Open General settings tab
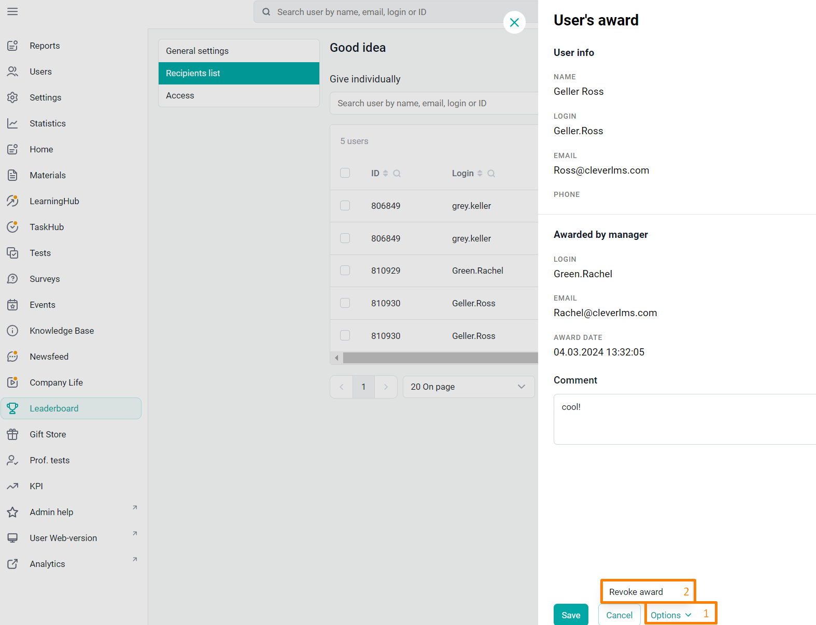Screen dimensions: 816x625 (x=239, y=51)
